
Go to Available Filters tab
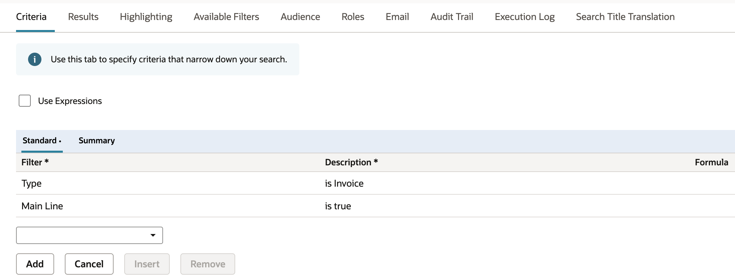(x=226, y=17)
